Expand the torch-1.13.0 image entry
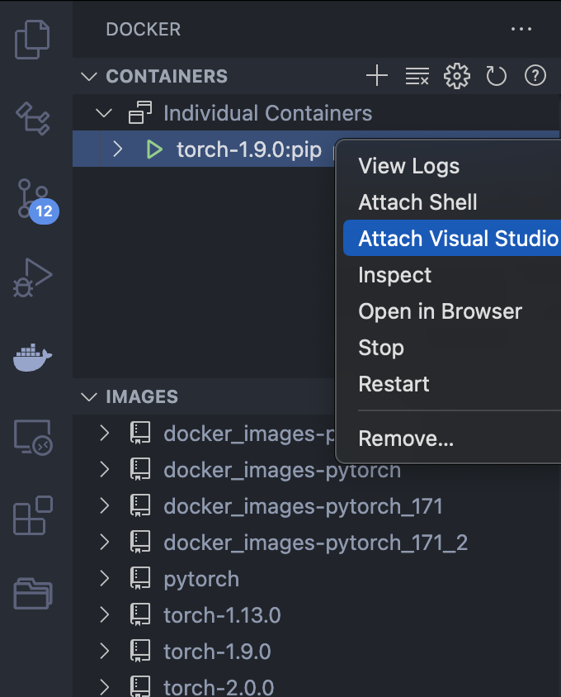Image resolution: width=561 pixels, height=697 pixels. point(103,614)
